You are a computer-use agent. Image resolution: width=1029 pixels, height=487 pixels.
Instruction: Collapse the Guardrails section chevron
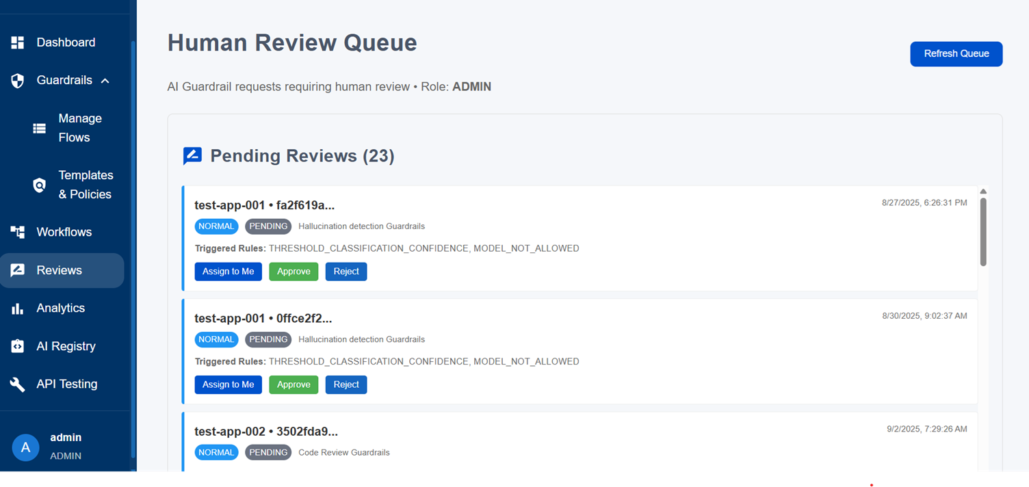(x=105, y=80)
